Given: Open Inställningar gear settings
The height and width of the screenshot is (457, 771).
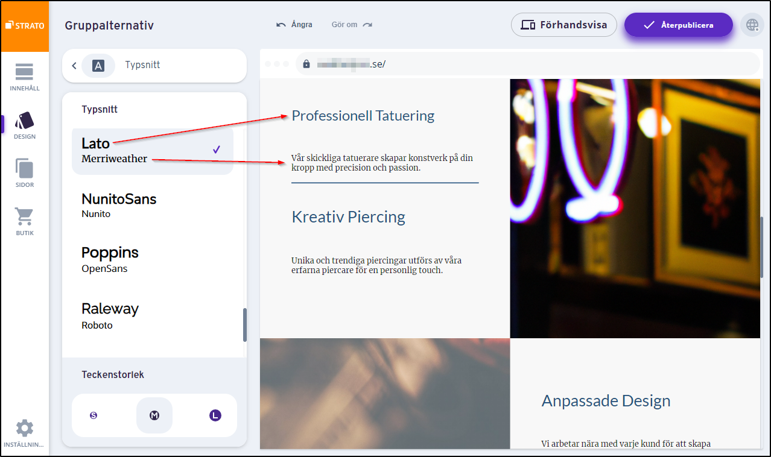Looking at the screenshot, I should [x=25, y=433].
